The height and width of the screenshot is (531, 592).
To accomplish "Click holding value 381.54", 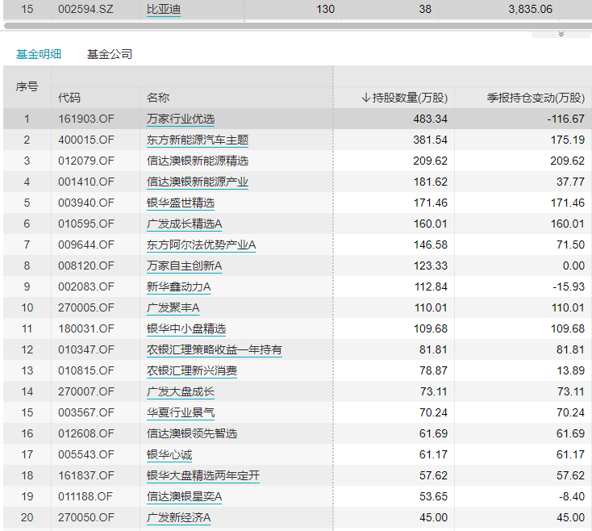I will (430, 140).
